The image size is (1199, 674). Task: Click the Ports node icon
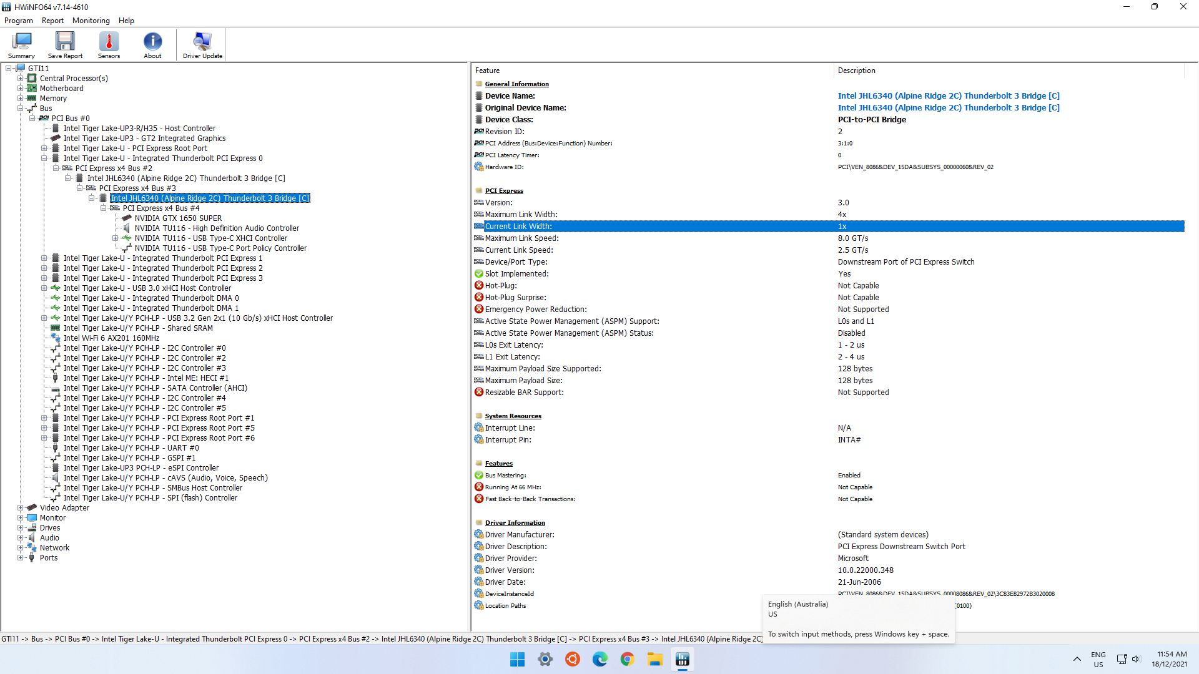pyautogui.click(x=32, y=557)
